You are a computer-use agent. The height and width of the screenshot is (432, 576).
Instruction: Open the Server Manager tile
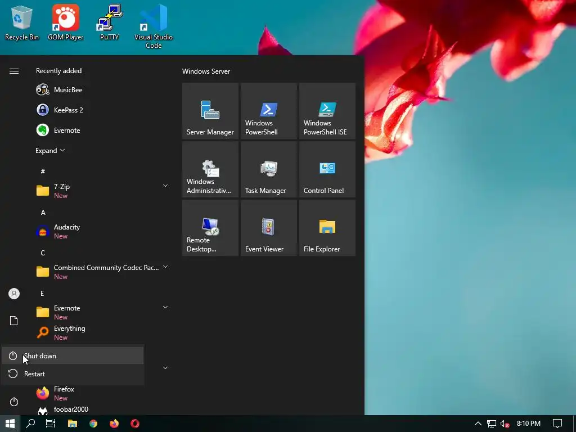click(x=210, y=111)
